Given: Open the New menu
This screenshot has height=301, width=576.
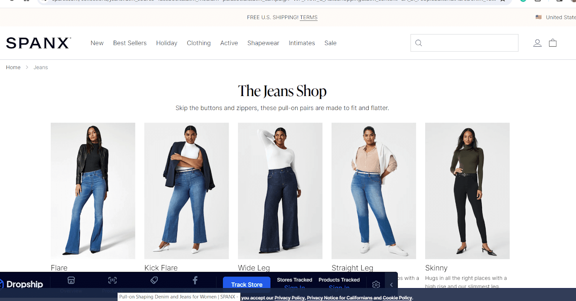Looking at the screenshot, I should coord(97,43).
